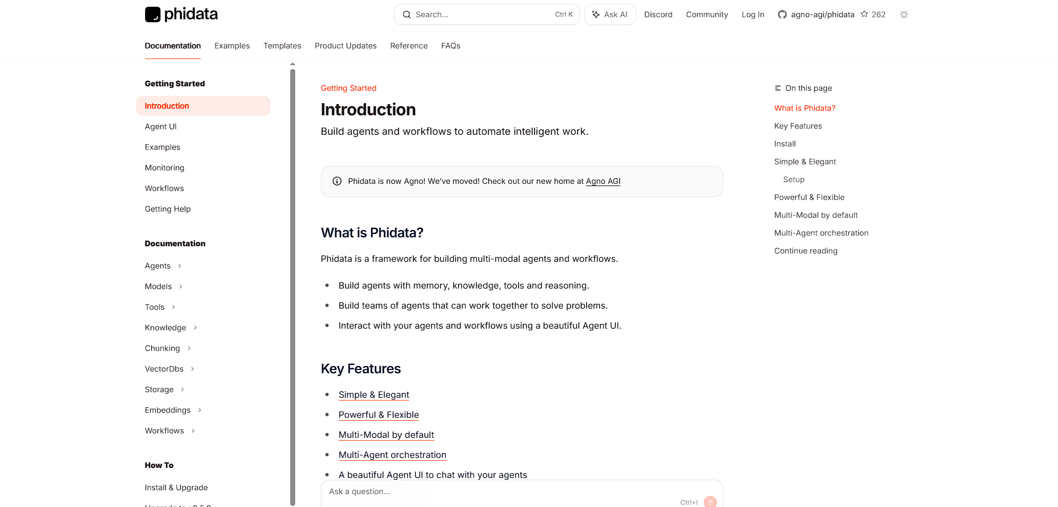Click the Multi-Modal by default feature link
The image size is (1058, 507).
coord(386,435)
